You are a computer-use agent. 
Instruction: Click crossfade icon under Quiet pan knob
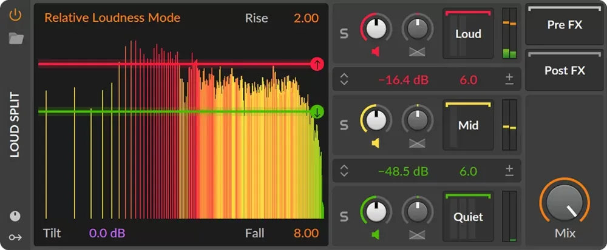click(418, 235)
